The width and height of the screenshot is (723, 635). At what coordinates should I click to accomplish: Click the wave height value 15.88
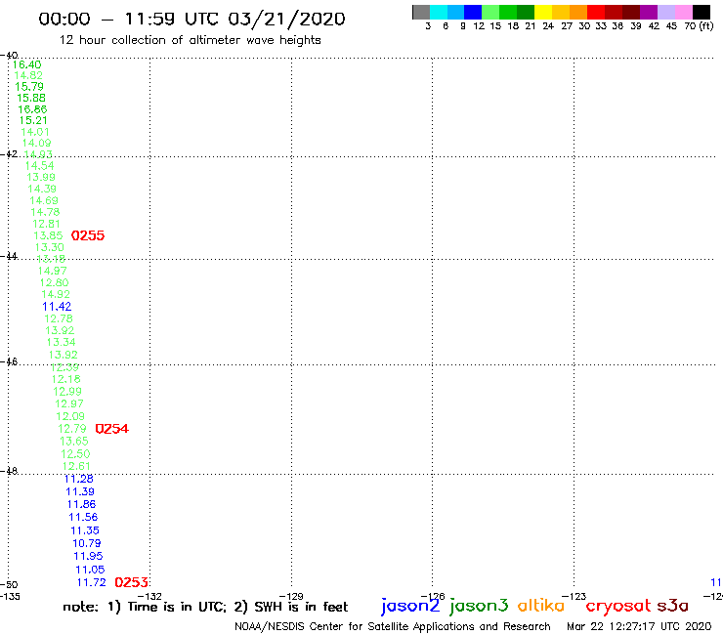31,98
